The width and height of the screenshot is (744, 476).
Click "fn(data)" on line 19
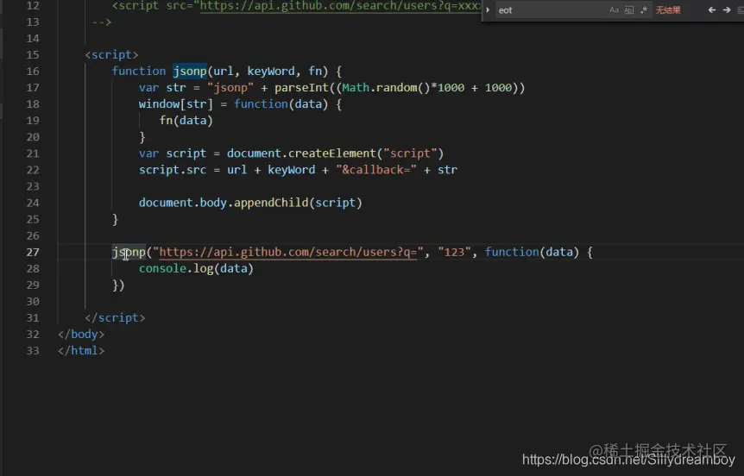point(186,121)
